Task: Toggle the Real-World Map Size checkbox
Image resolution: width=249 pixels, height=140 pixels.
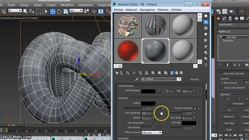Action: tap(221, 73)
